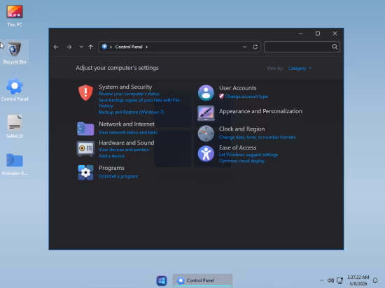Open Review your computer's status link

click(129, 94)
